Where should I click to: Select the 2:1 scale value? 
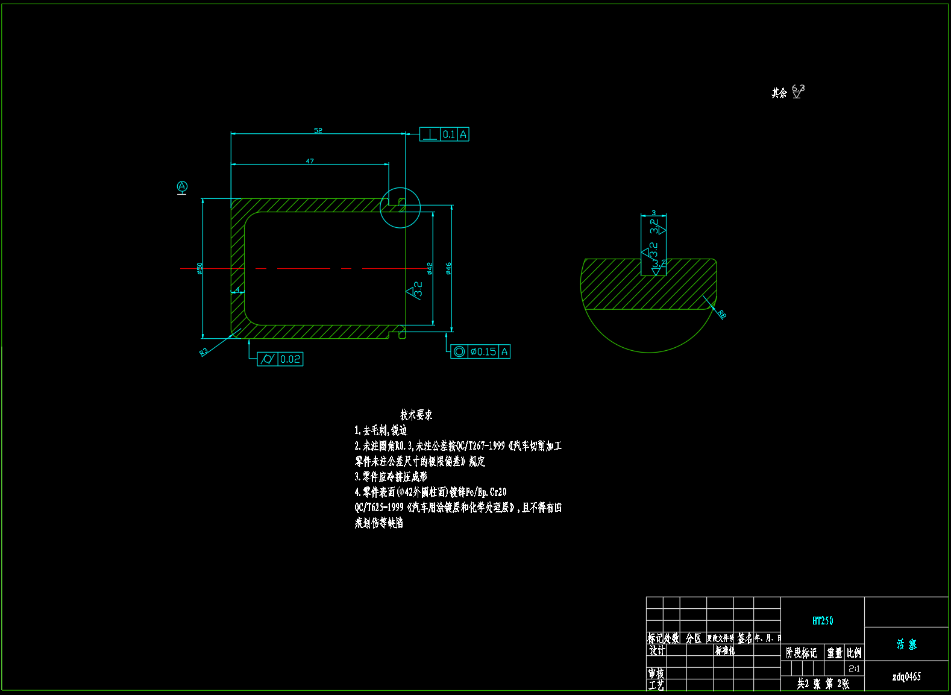(x=854, y=668)
